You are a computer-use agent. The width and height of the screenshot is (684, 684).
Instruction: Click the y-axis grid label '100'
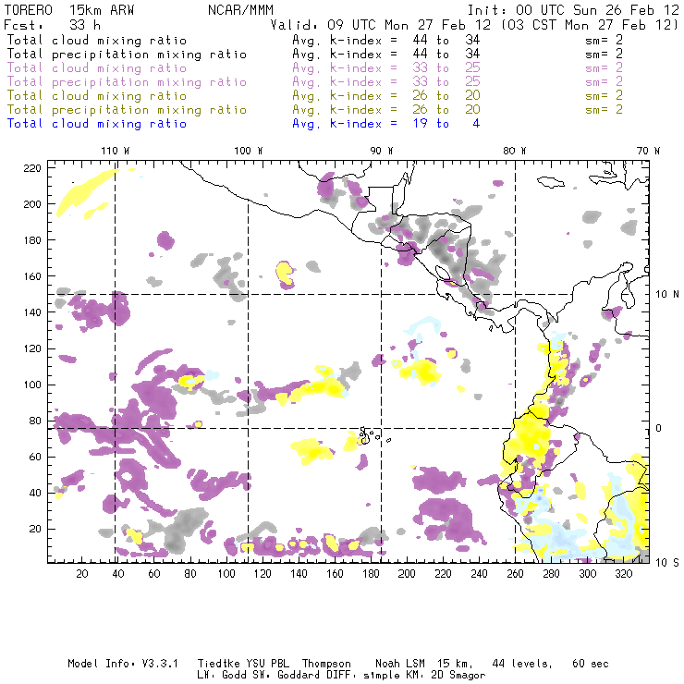(32, 385)
